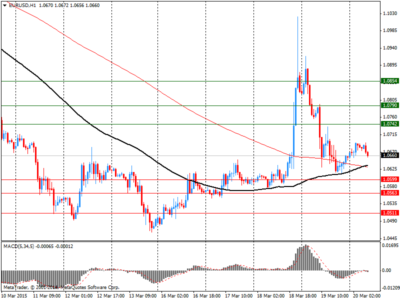
Task: Select the 1.0854 green resistance level label
Action: (x=390, y=81)
